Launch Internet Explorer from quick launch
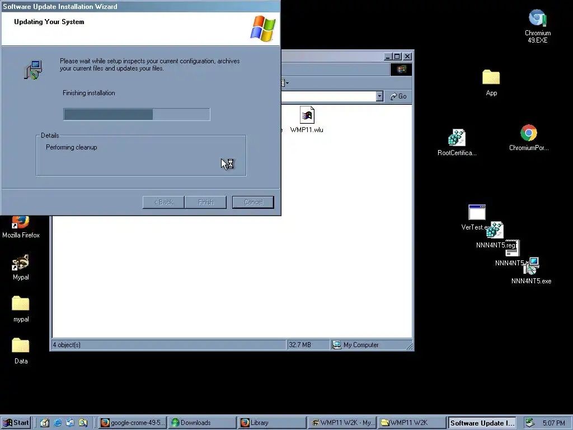573x430 pixels. 58,423
